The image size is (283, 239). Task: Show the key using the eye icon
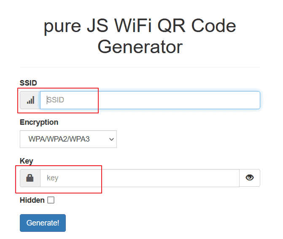click(250, 178)
